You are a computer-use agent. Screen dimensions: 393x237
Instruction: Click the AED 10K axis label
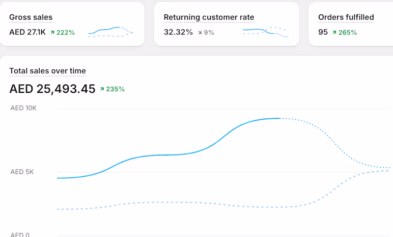pos(24,108)
